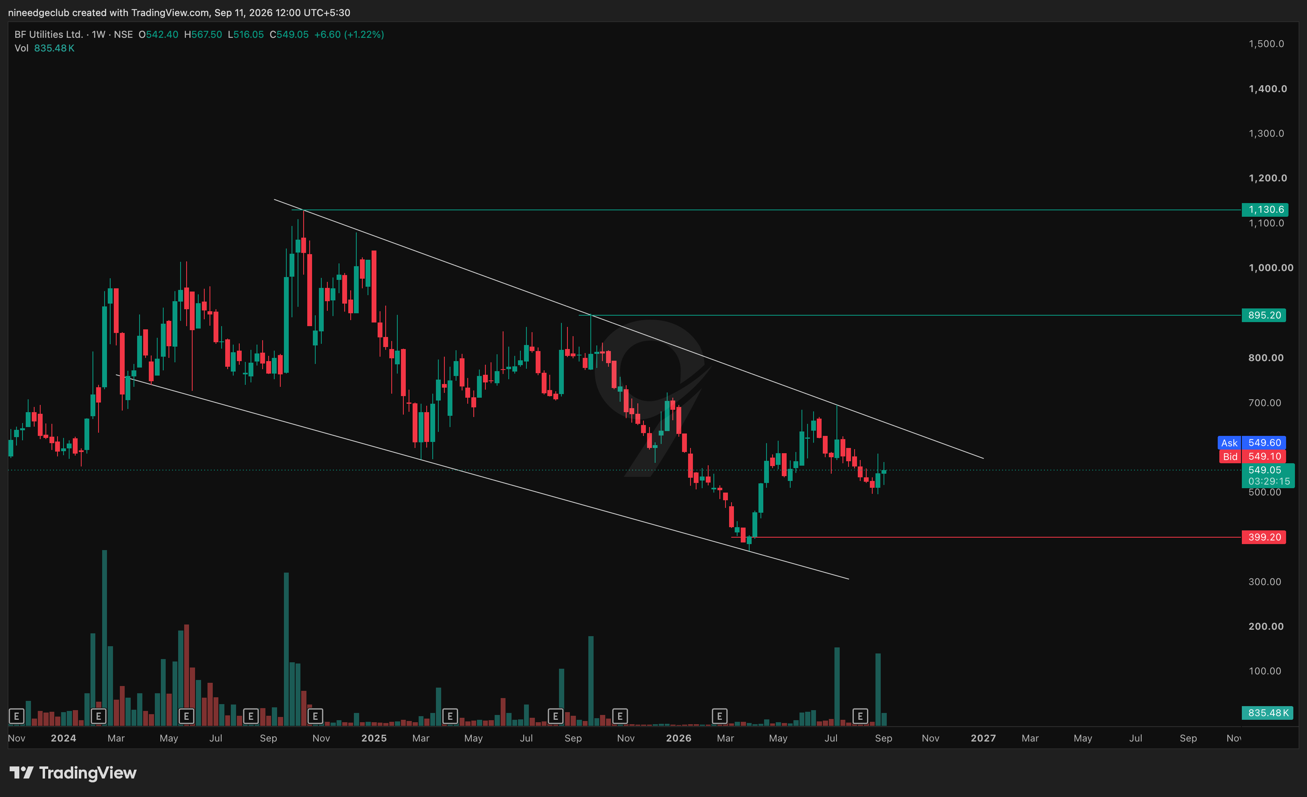Click the 1W interval in chart header
This screenshot has width=1307, height=797.
(99, 35)
